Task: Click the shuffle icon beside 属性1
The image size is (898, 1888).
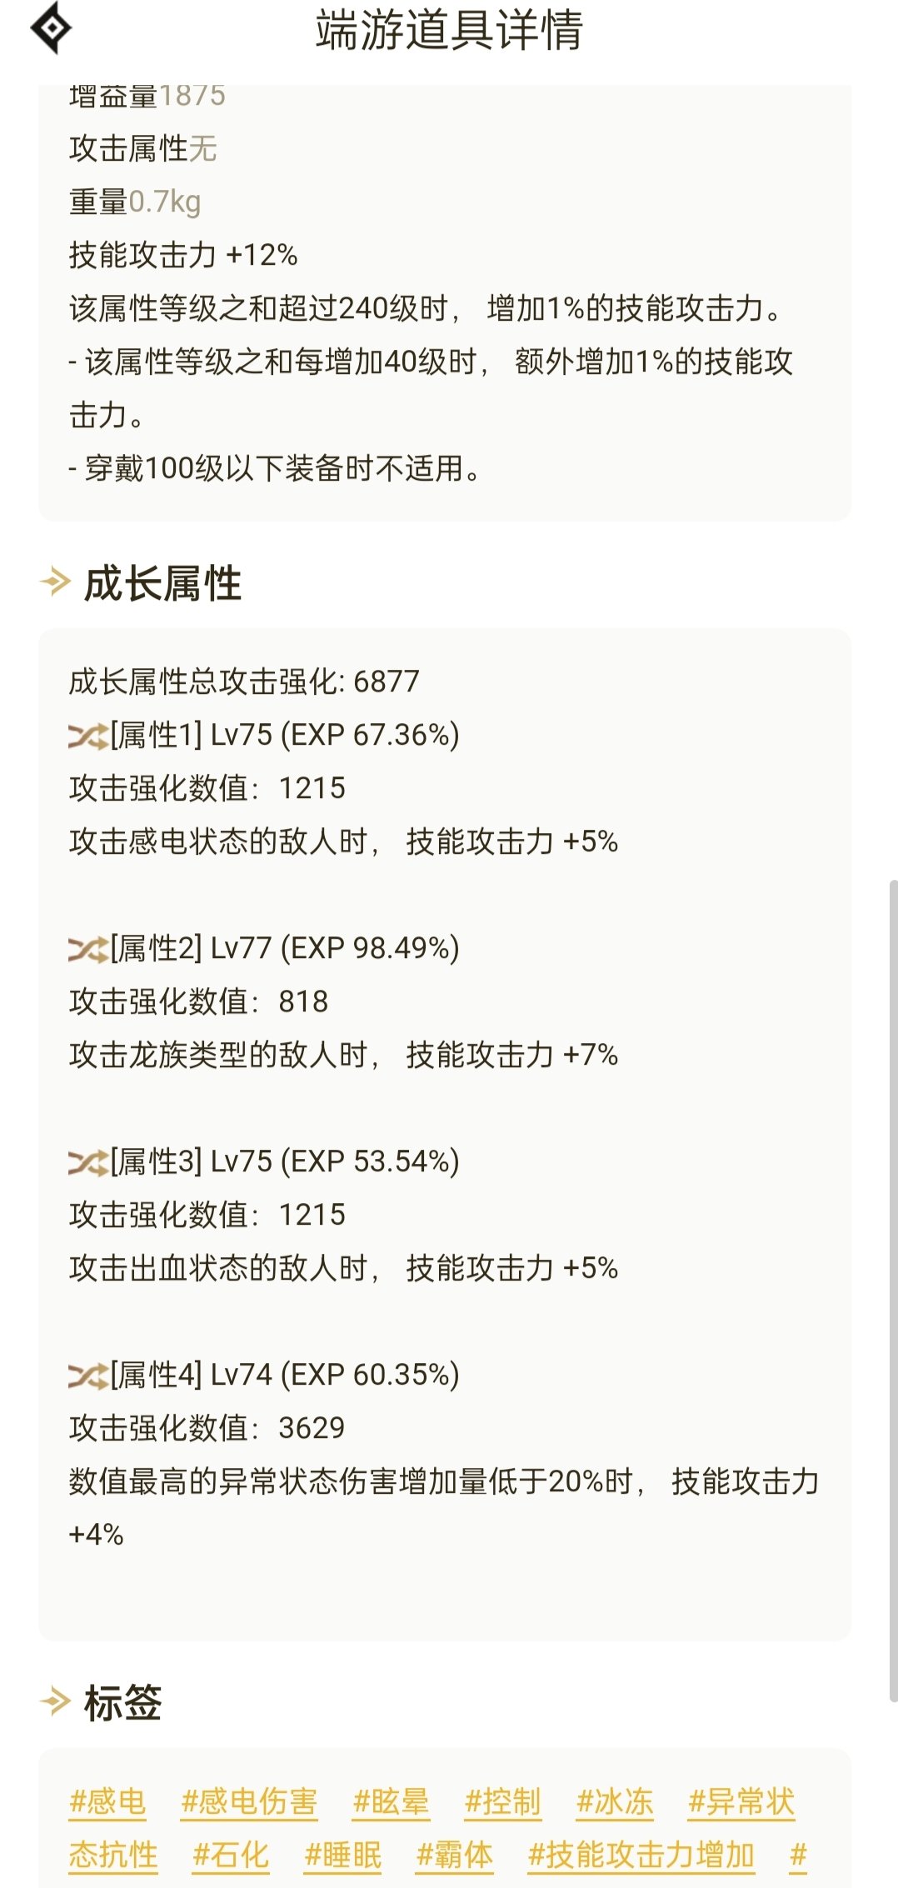Action: click(x=88, y=736)
